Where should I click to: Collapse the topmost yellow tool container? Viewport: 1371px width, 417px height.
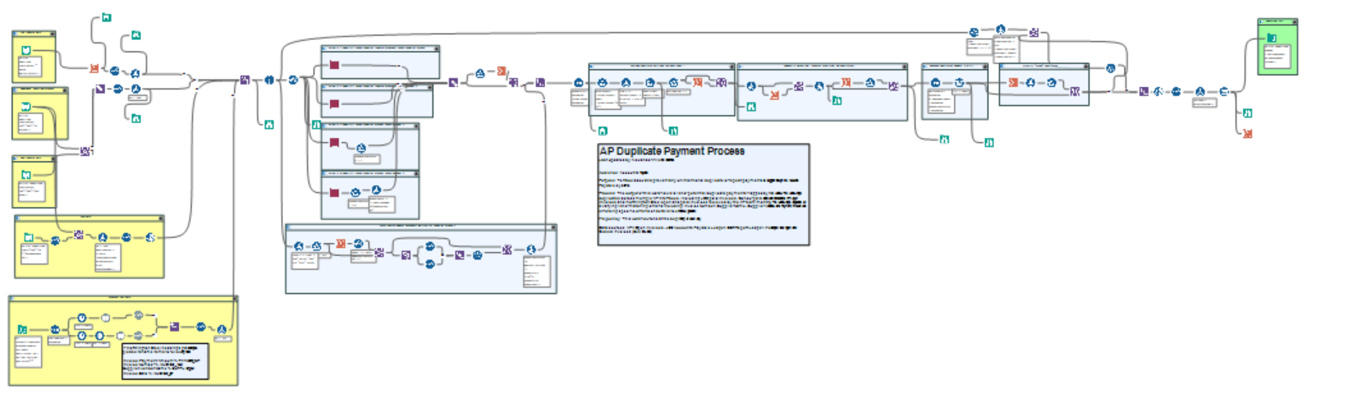coord(52,33)
